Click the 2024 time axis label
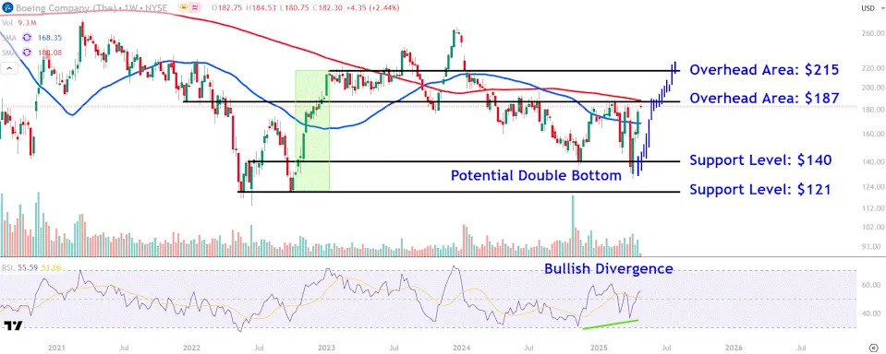The height and width of the screenshot is (354, 886). (462, 348)
